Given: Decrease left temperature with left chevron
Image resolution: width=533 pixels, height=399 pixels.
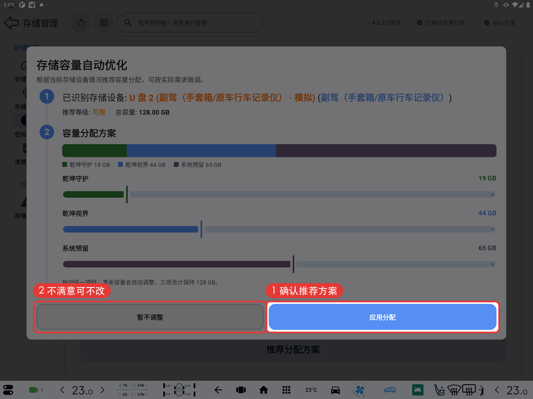Looking at the screenshot, I should coord(62,390).
